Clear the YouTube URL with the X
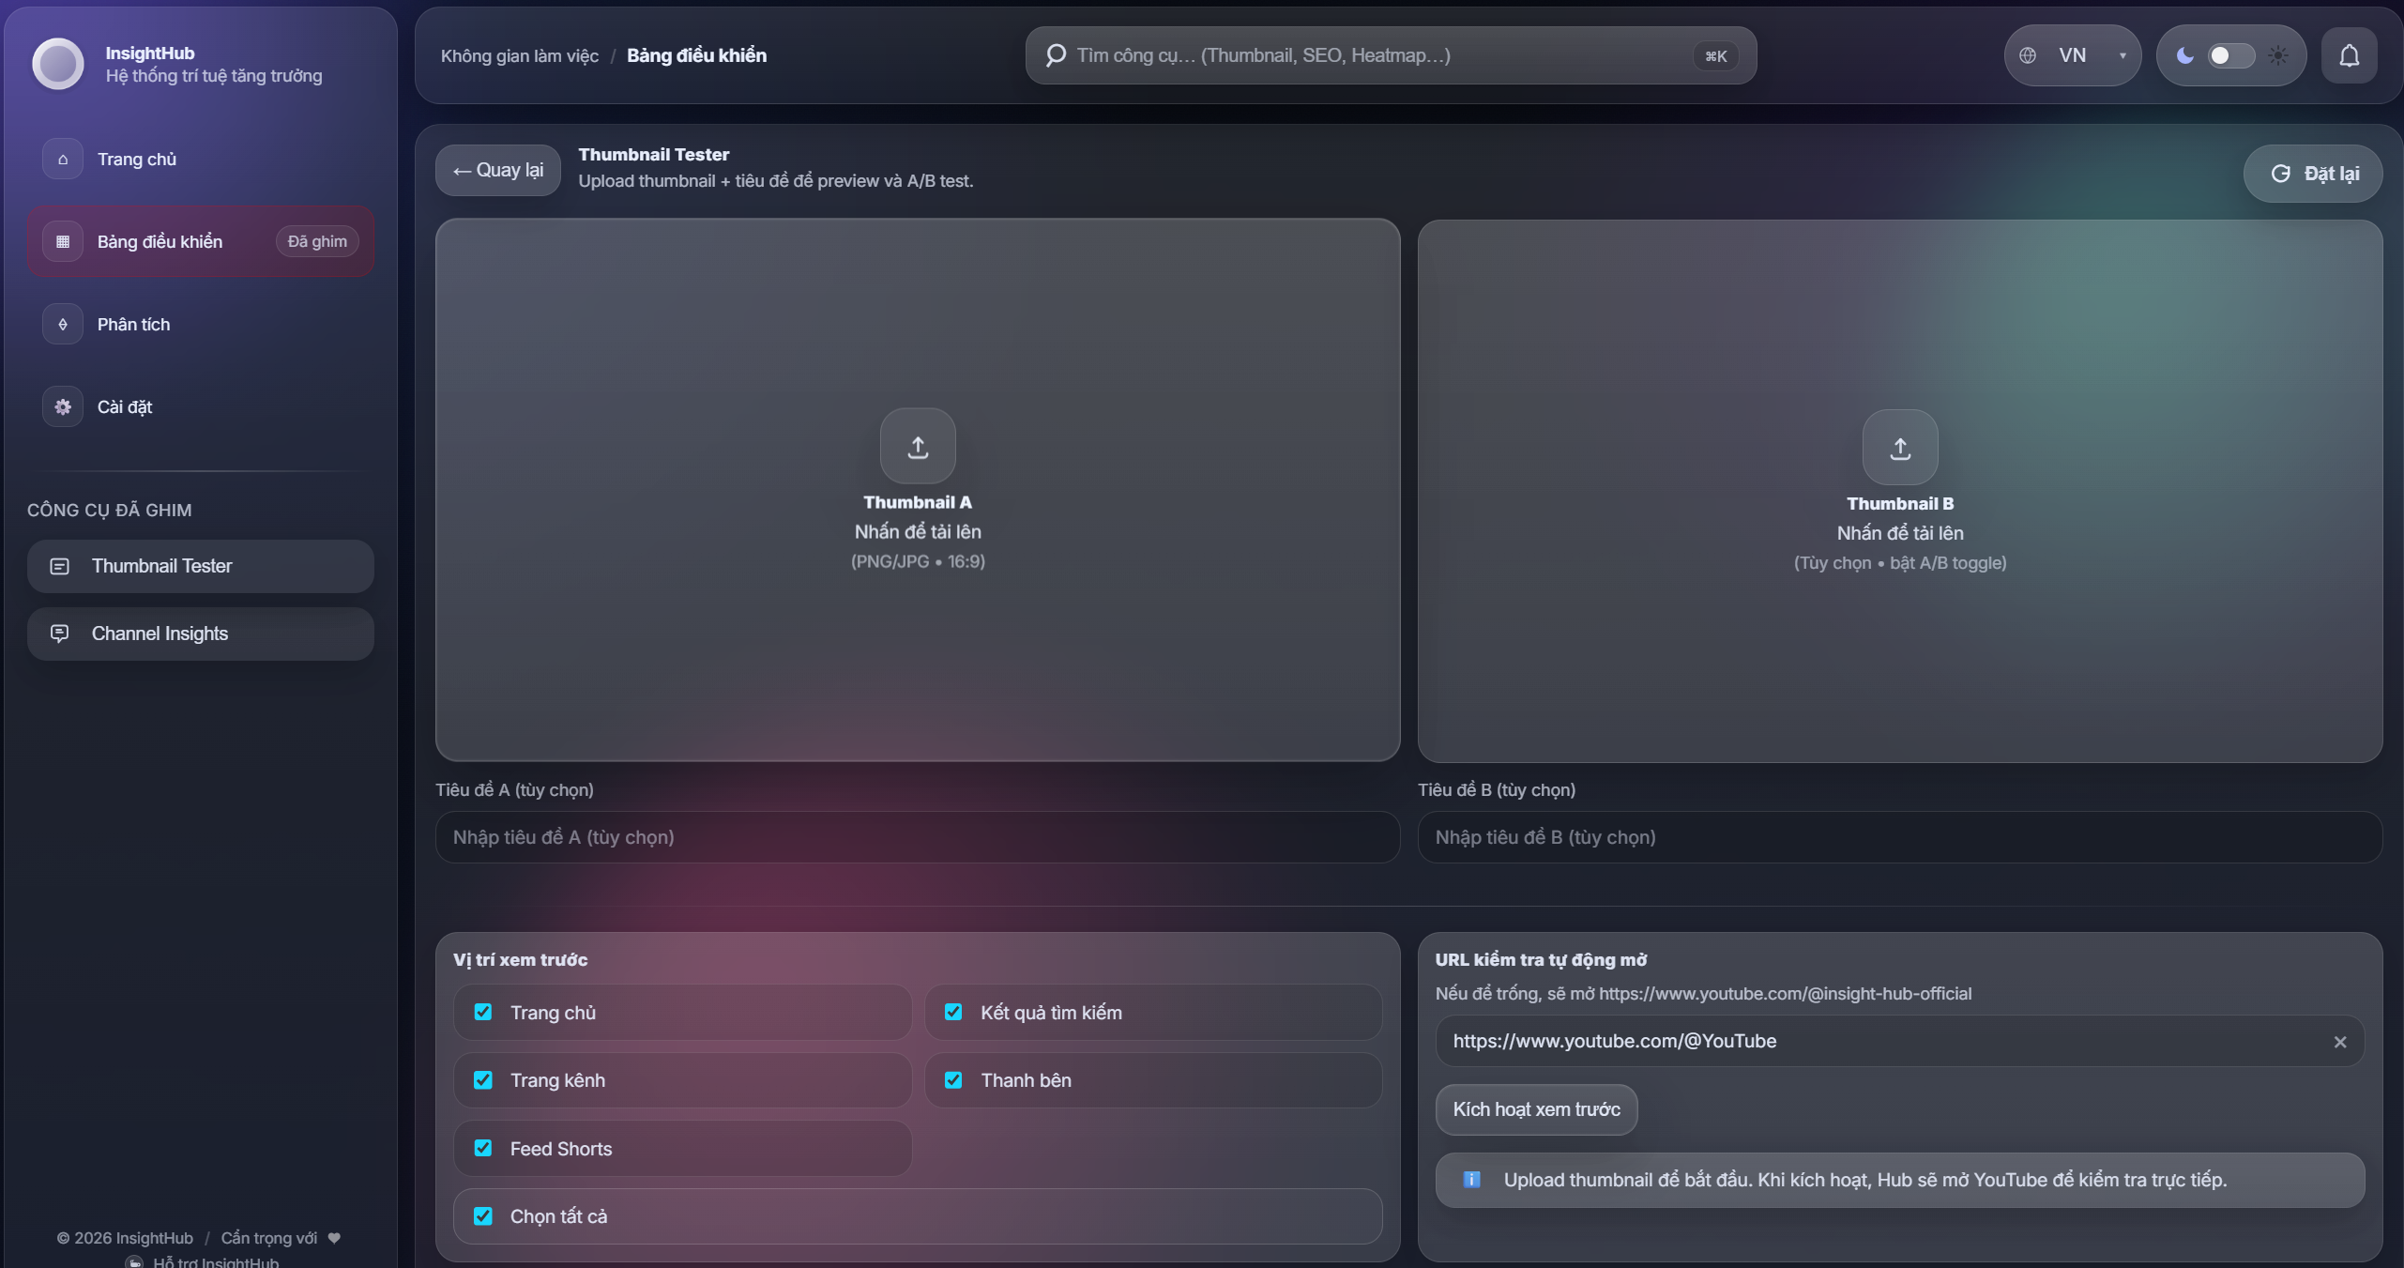 pos(2340,1042)
